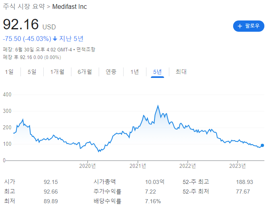The height and width of the screenshot is (206, 268).
Task: Click the 52-주 최고 value 188.93
Action: (244, 182)
